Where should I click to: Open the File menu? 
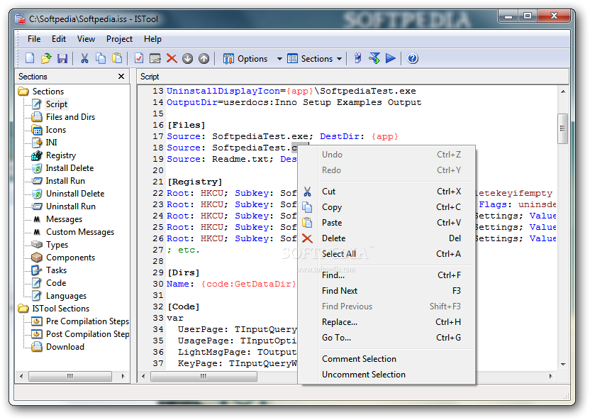click(x=34, y=39)
